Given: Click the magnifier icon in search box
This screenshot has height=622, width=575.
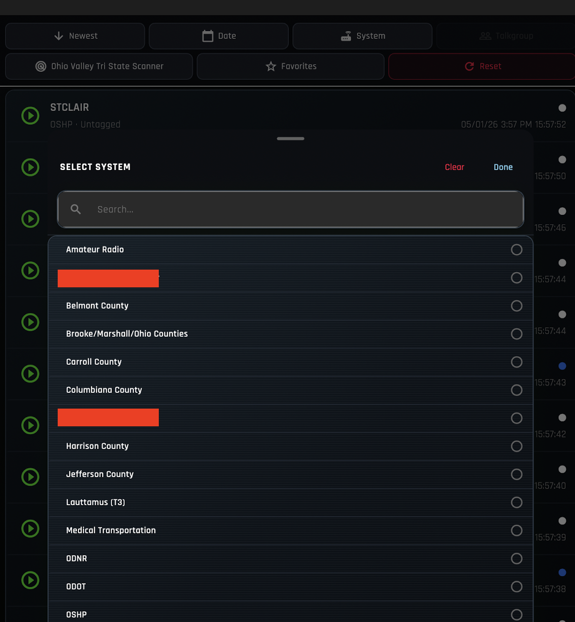Looking at the screenshot, I should (76, 209).
